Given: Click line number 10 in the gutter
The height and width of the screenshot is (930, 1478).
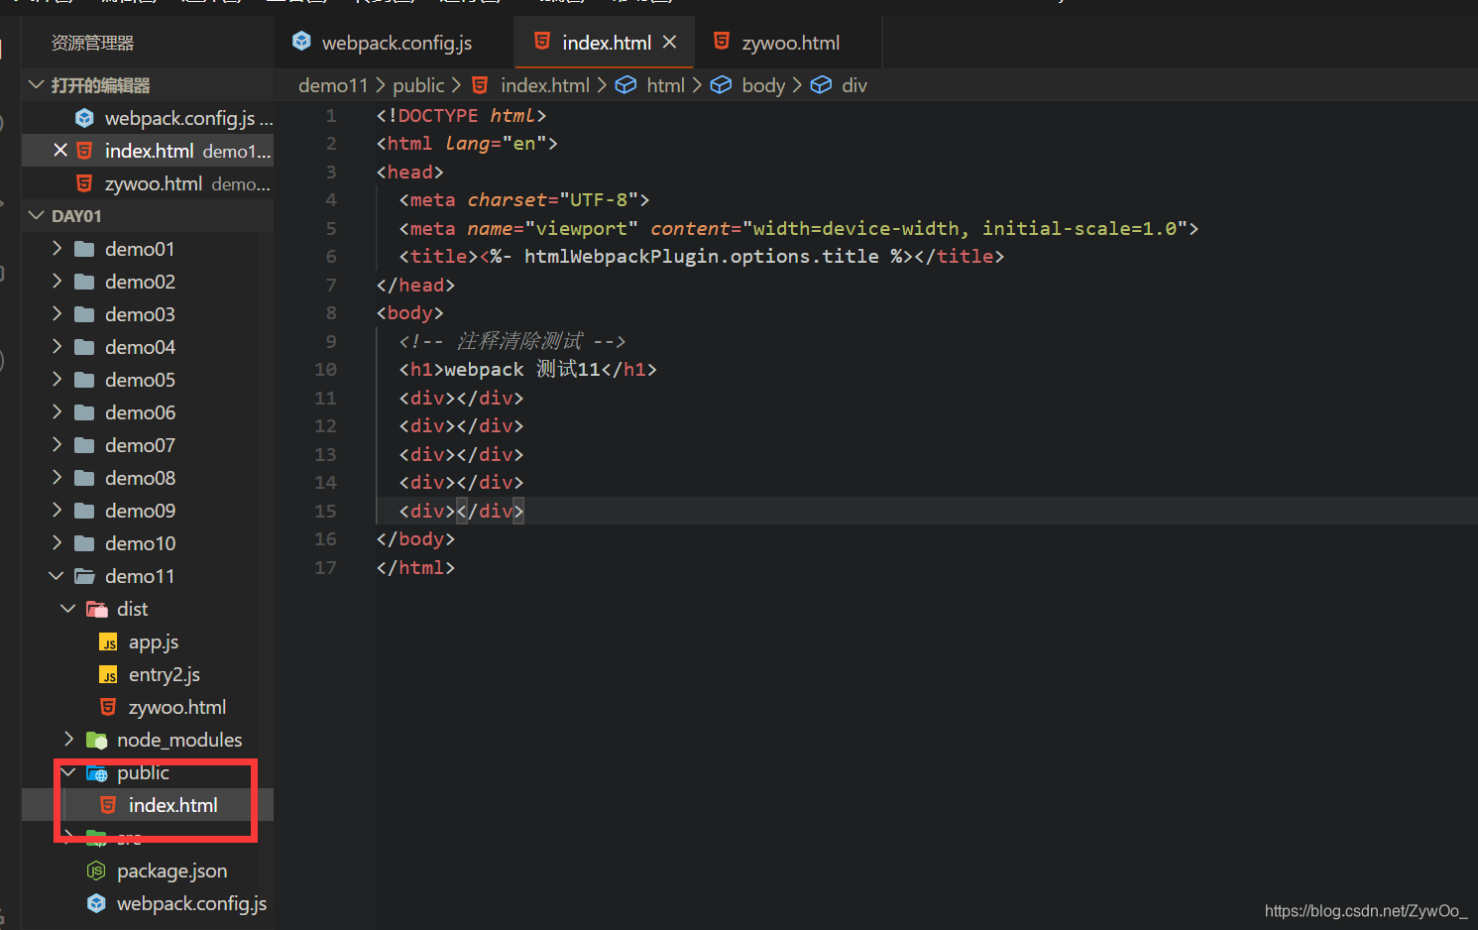Looking at the screenshot, I should [x=325, y=369].
